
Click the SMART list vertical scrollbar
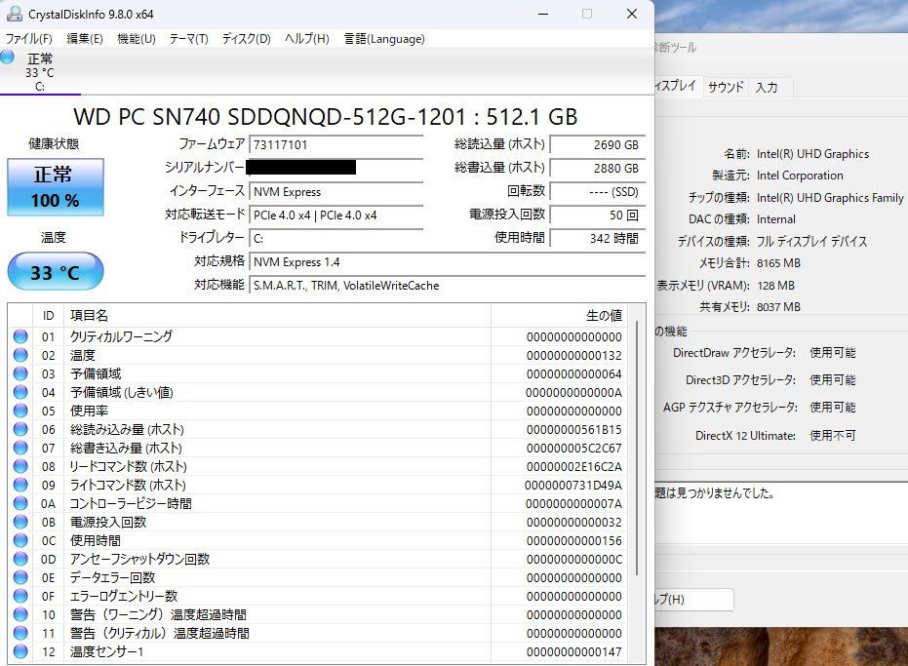(x=637, y=449)
